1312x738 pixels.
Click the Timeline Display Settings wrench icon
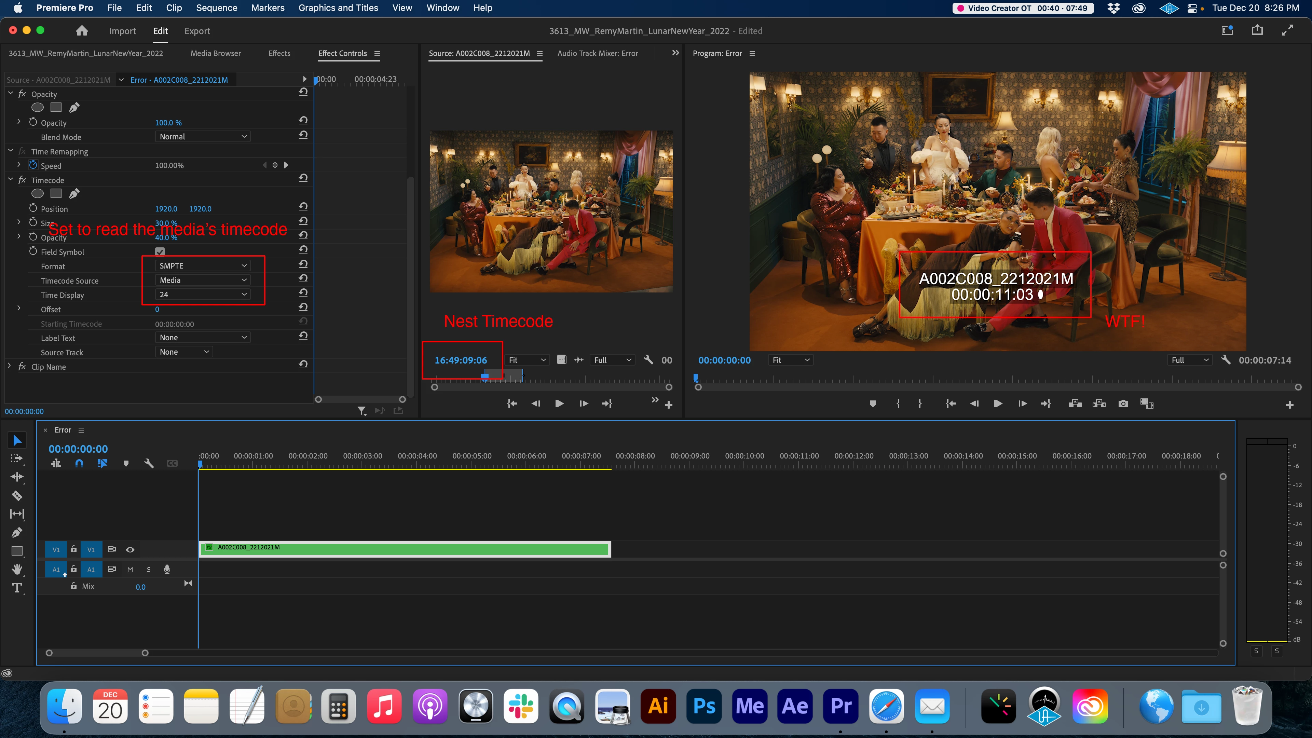tap(149, 464)
